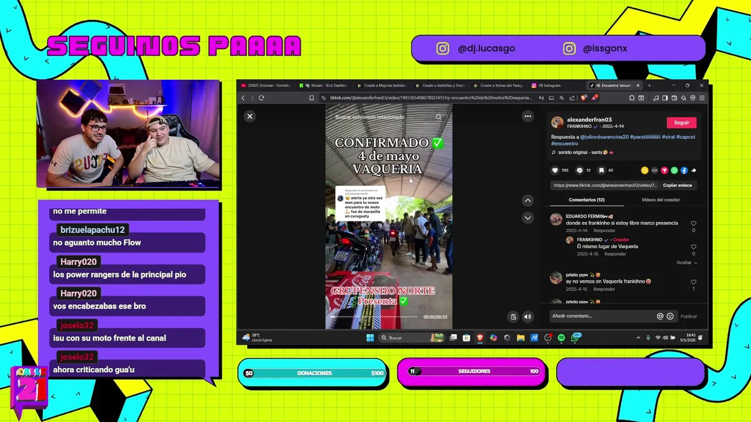Click the #capcut hashtag link
751x422 pixels.
pos(686,137)
